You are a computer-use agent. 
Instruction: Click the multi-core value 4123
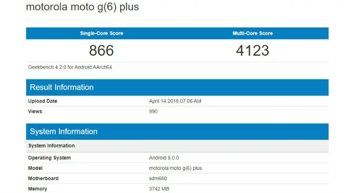click(x=252, y=51)
